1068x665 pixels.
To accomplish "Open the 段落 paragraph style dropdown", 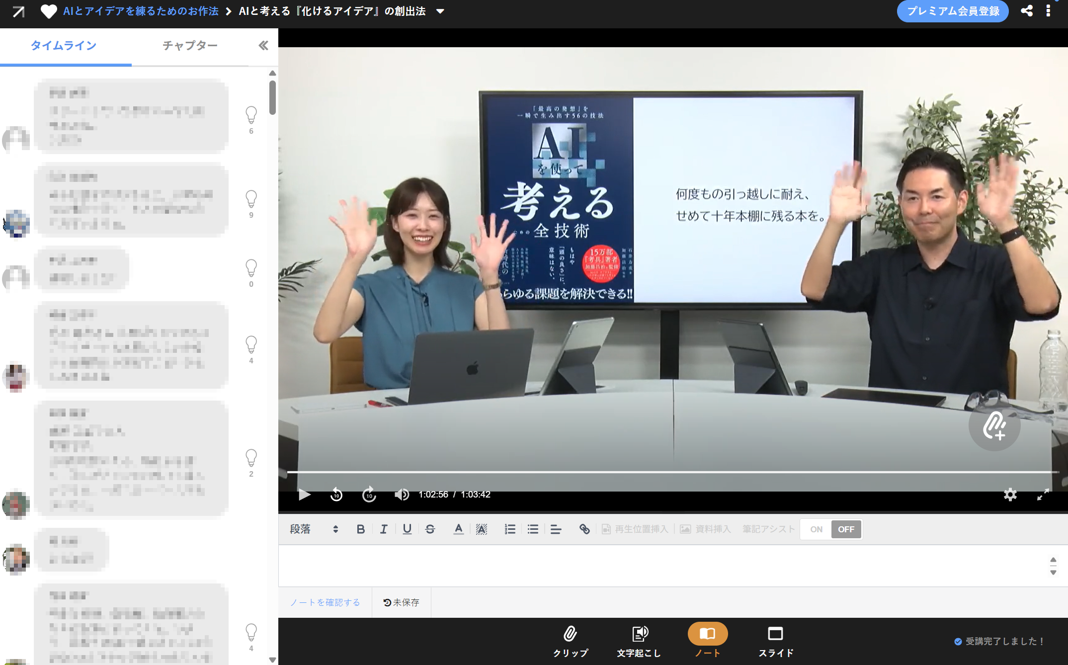I will coord(314,529).
